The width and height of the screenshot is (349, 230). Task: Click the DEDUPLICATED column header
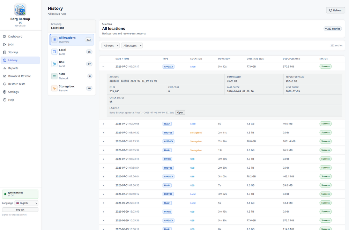click(x=291, y=59)
